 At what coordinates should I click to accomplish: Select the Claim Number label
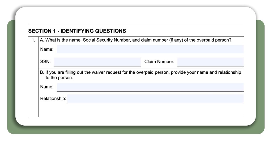click(159, 61)
